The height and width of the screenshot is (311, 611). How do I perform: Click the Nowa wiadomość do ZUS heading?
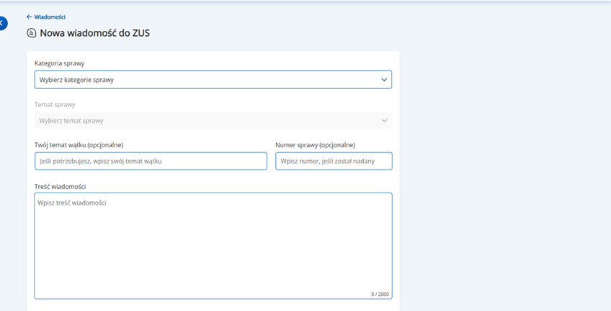point(95,33)
